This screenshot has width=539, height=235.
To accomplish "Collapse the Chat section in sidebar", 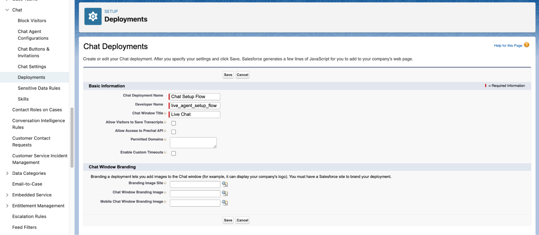I will click(7, 10).
